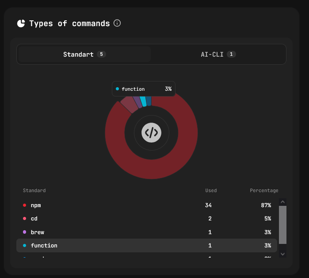Switch to the Standart tab
Screen dimensions: 309x278
84,54
